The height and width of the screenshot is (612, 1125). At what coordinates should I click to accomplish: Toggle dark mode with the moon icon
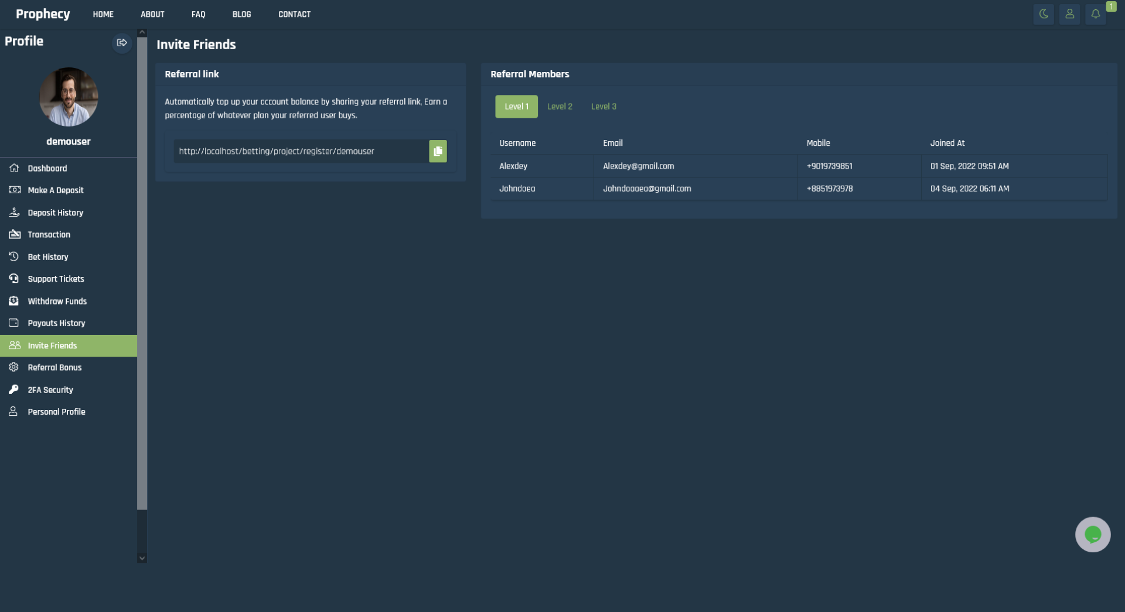(1044, 14)
